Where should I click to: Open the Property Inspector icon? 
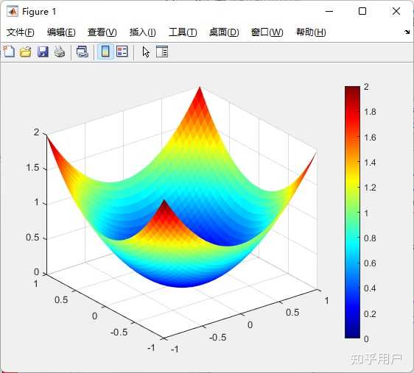(x=162, y=51)
